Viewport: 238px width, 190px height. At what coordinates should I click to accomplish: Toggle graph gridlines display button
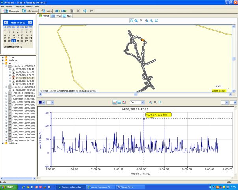coord(119,102)
